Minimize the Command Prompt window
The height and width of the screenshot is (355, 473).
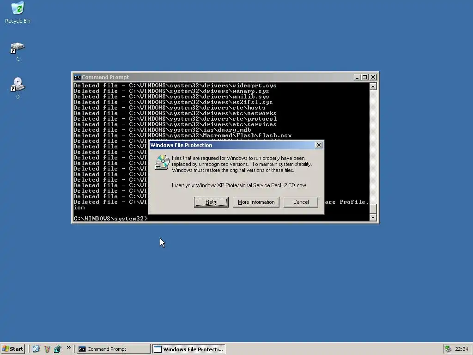(357, 77)
